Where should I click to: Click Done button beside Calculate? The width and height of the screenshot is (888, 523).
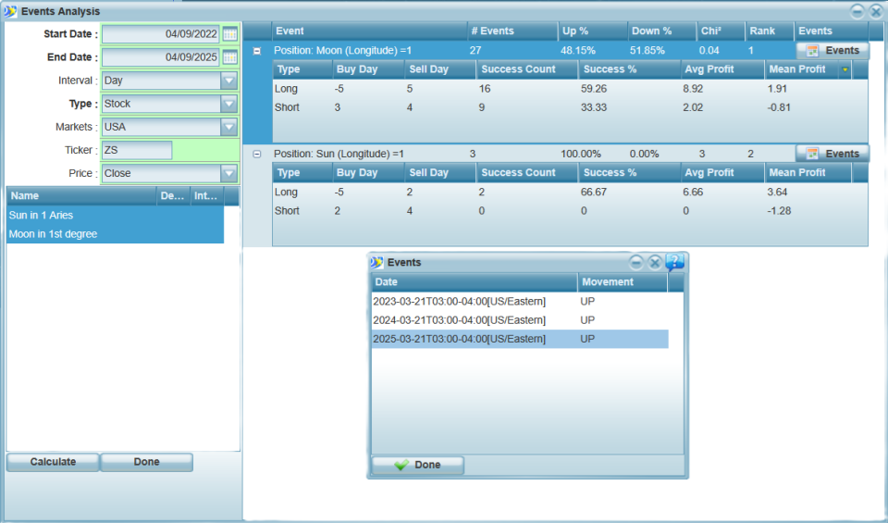pyautogui.click(x=147, y=463)
